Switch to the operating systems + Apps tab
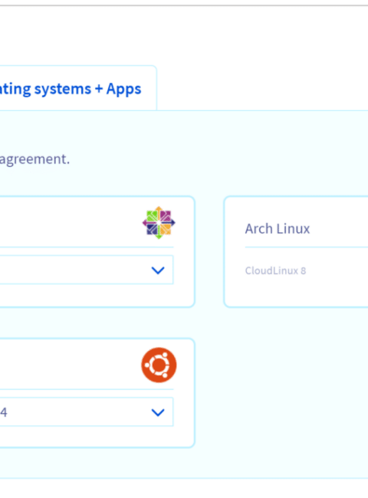The height and width of the screenshot is (498, 368). (x=71, y=89)
